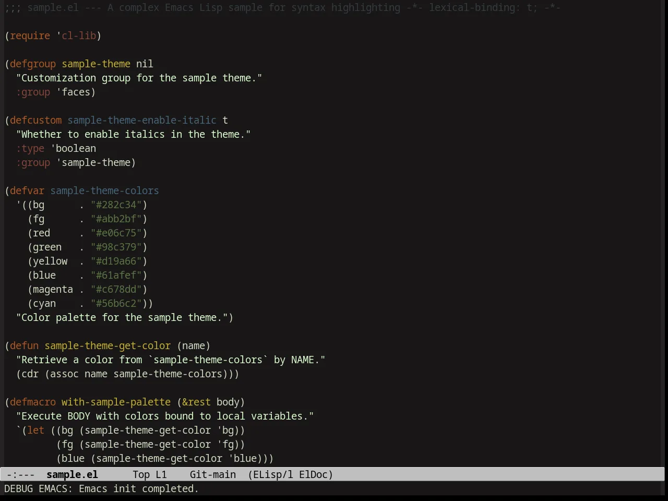Click docstring "Color palette for the sample theme."
This screenshot has width=668, height=501.
(x=122, y=317)
